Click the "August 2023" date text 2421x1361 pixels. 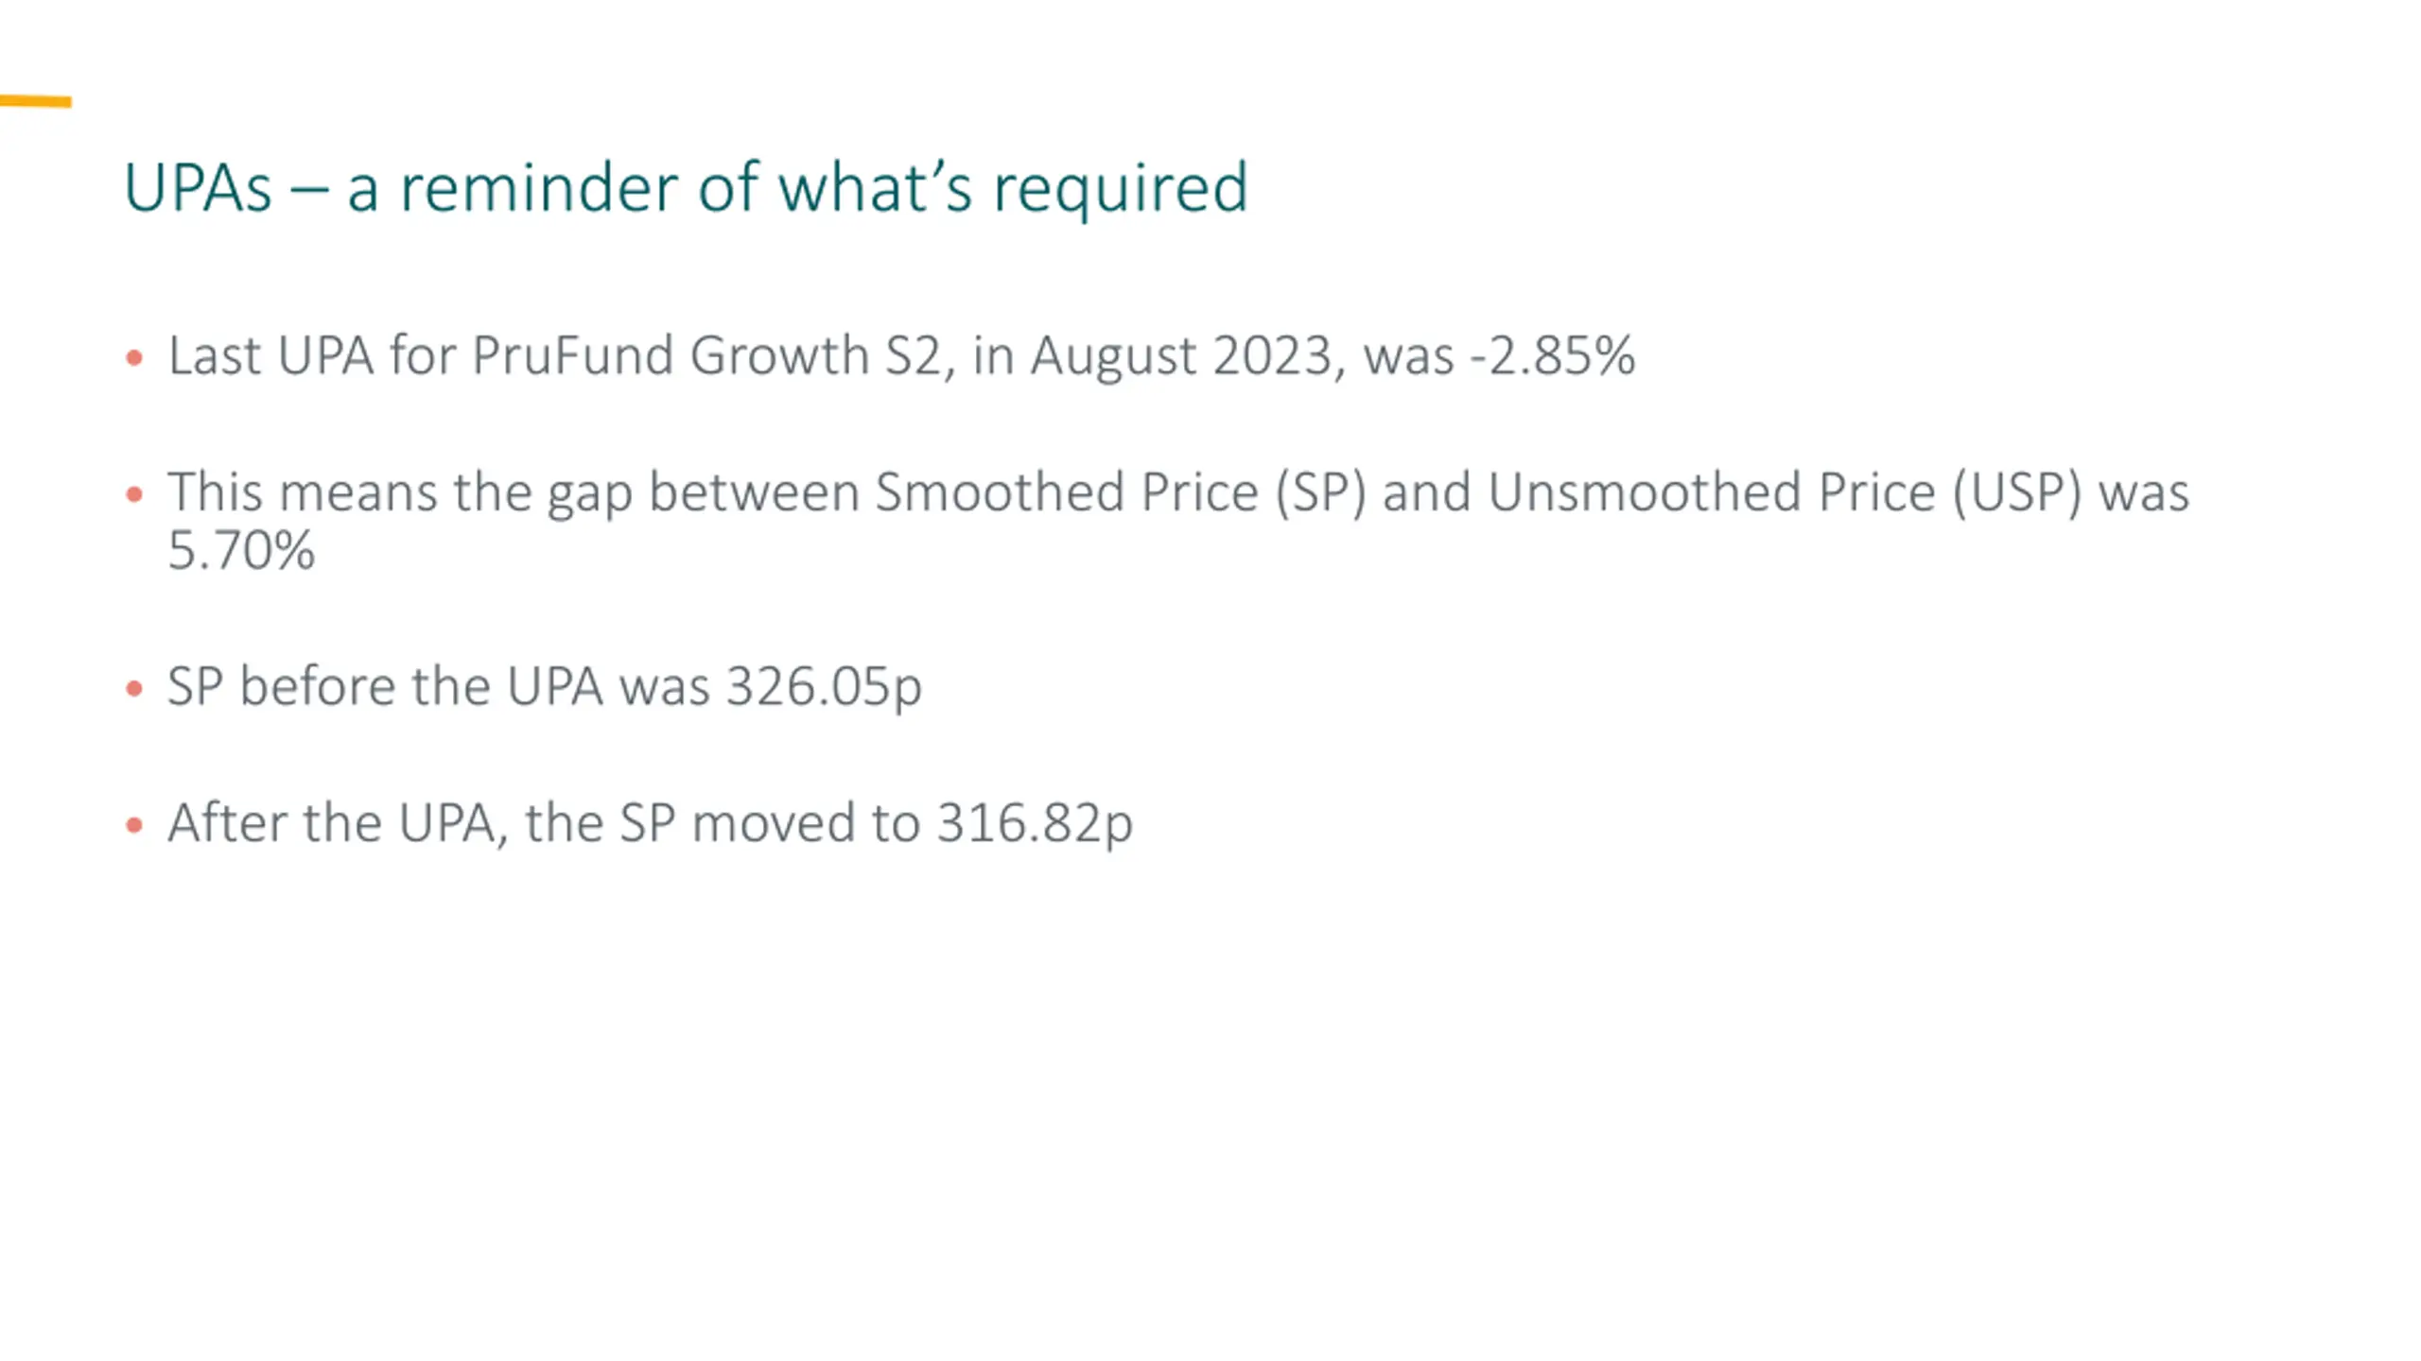point(1180,356)
